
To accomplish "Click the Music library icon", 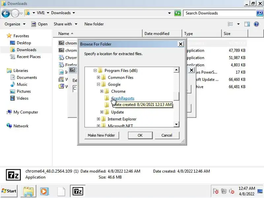I will (13, 84).
